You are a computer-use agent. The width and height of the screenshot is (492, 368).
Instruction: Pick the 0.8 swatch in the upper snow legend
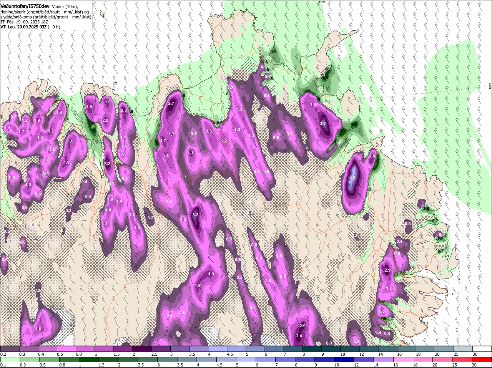click(85, 349)
